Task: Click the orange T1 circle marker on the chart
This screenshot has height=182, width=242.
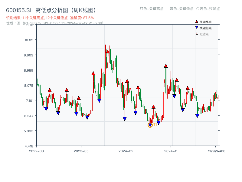Action: tap(150, 125)
